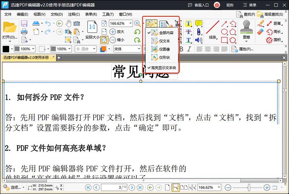
Task: Select the strikethrough text tool
Action: pos(188,32)
